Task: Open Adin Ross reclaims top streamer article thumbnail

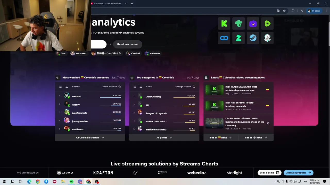Action: [214, 90]
